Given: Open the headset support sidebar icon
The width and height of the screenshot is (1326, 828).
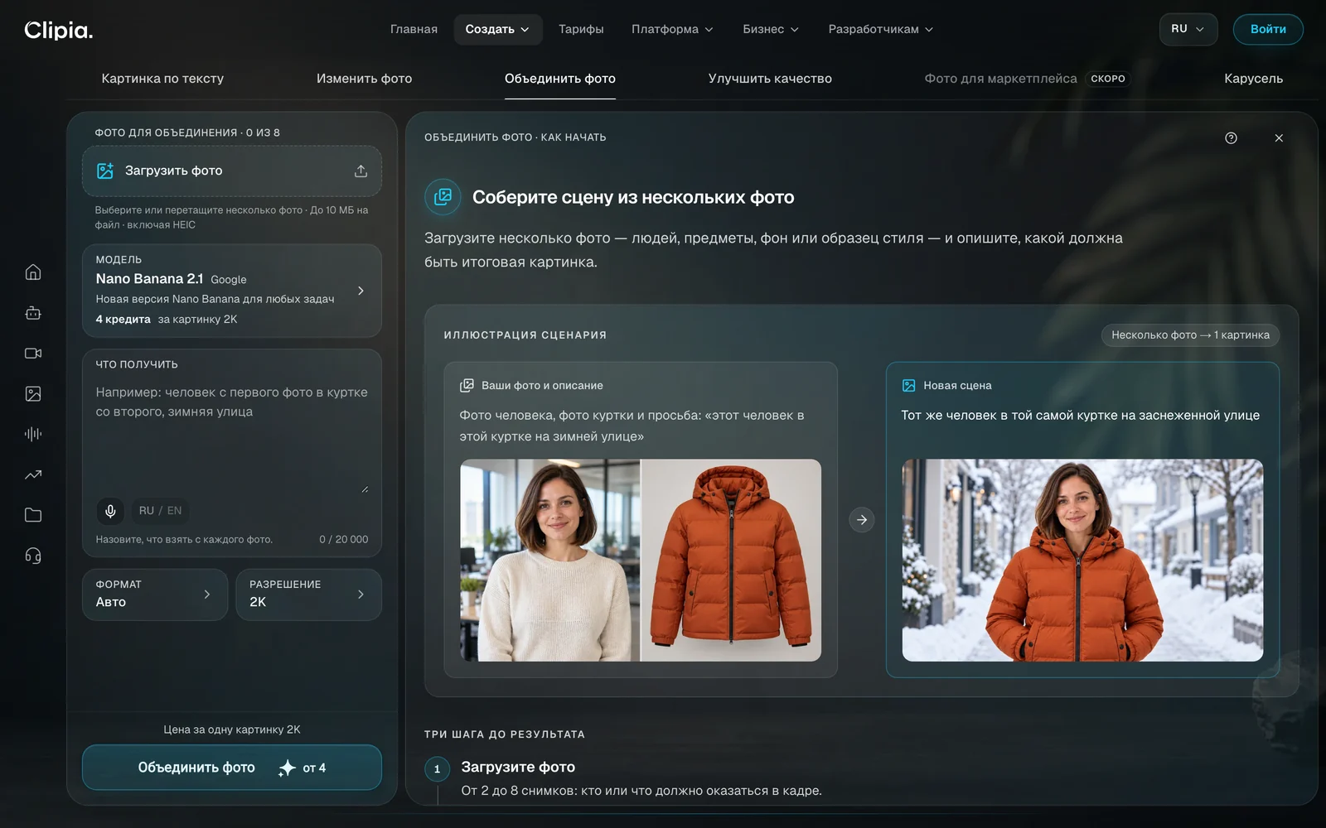Looking at the screenshot, I should click(33, 556).
